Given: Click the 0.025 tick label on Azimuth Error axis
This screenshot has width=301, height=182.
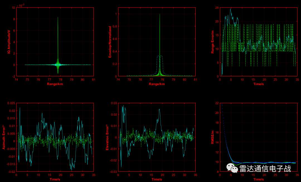Looking at the screenshot, I should click(11, 103).
